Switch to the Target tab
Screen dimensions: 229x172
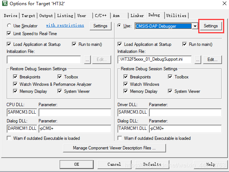(28, 16)
